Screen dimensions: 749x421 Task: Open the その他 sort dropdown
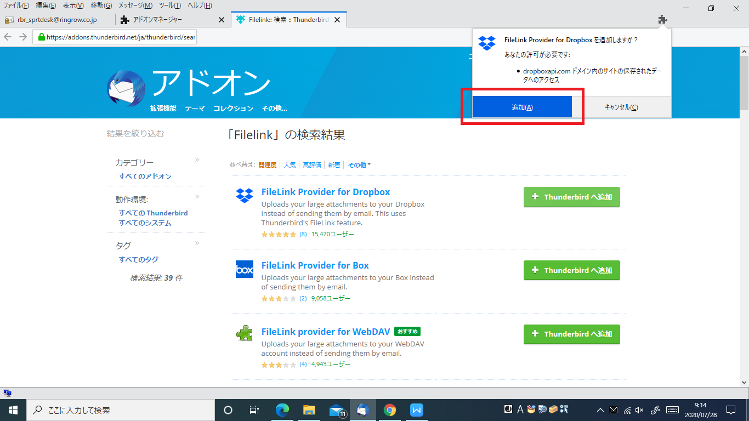point(358,164)
